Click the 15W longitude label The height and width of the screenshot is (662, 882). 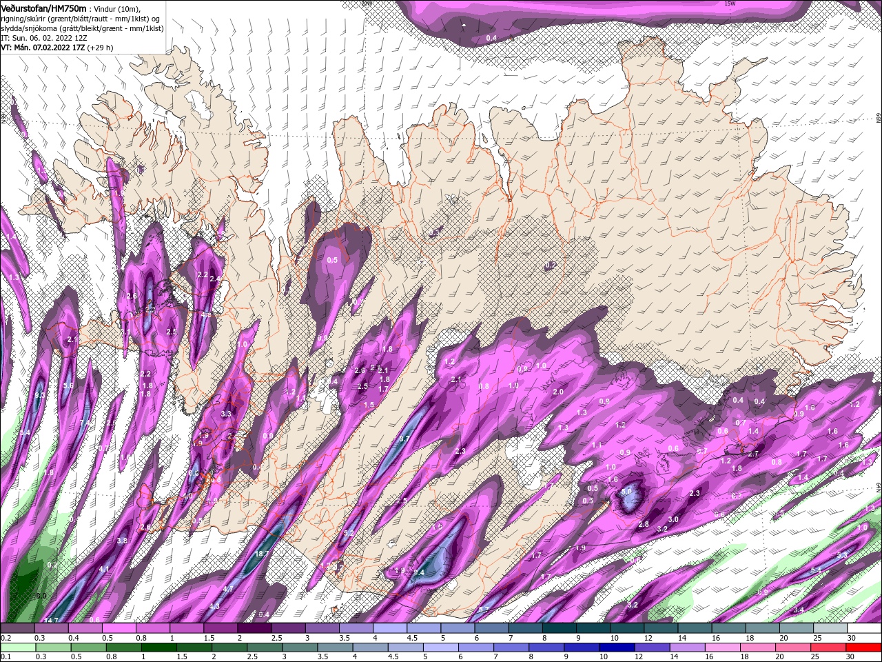(730, 3)
